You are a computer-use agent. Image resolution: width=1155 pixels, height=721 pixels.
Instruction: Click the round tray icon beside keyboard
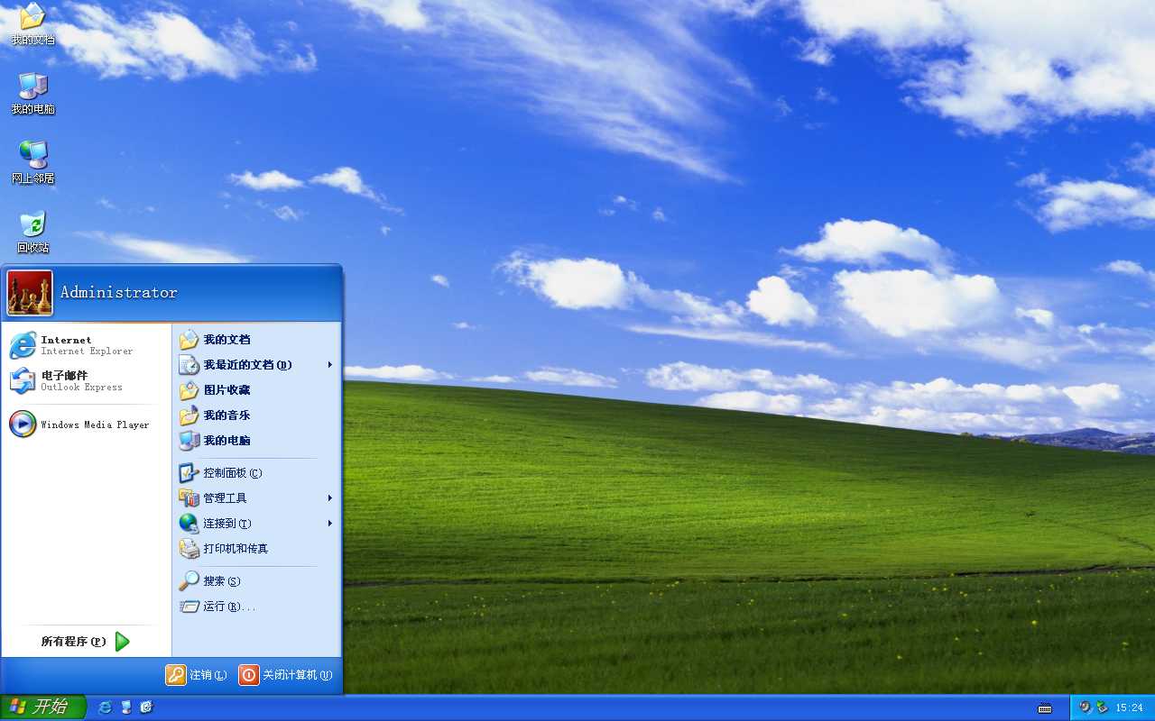pyautogui.click(x=1086, y=707)
